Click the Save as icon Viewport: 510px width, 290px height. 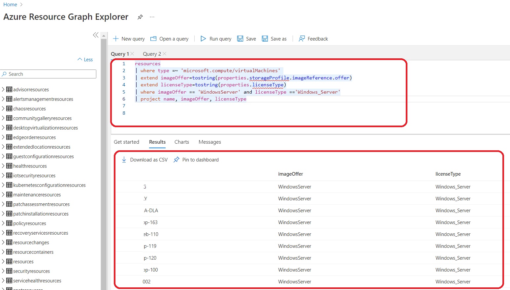[x=265, y=39]
